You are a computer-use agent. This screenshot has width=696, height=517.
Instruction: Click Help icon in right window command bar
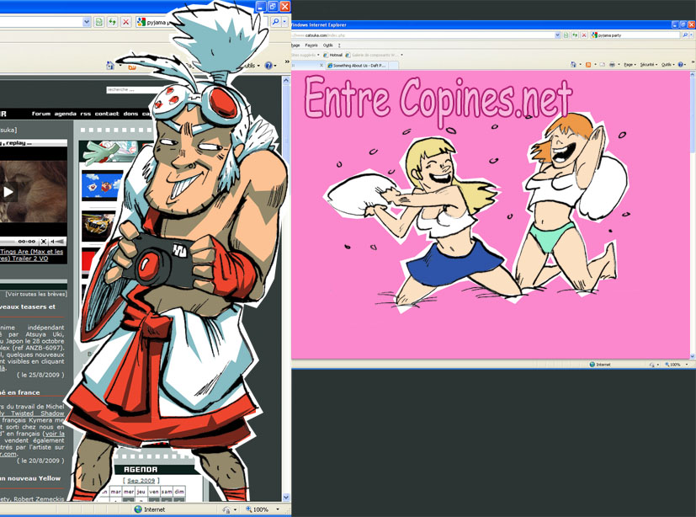[681, 64]
